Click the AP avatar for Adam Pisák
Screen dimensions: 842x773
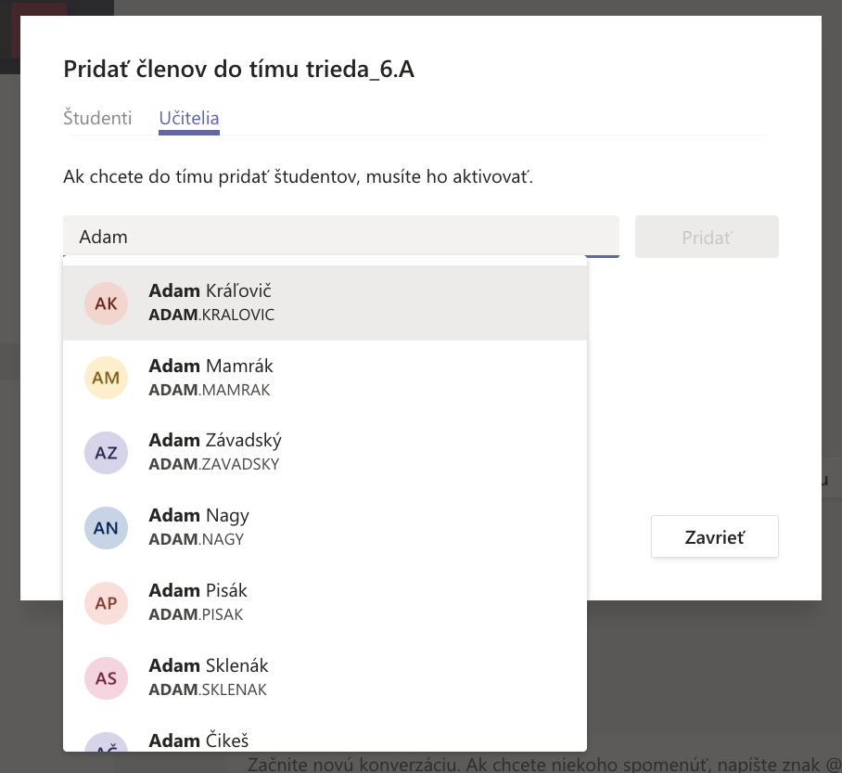click(x=107, y=603)
